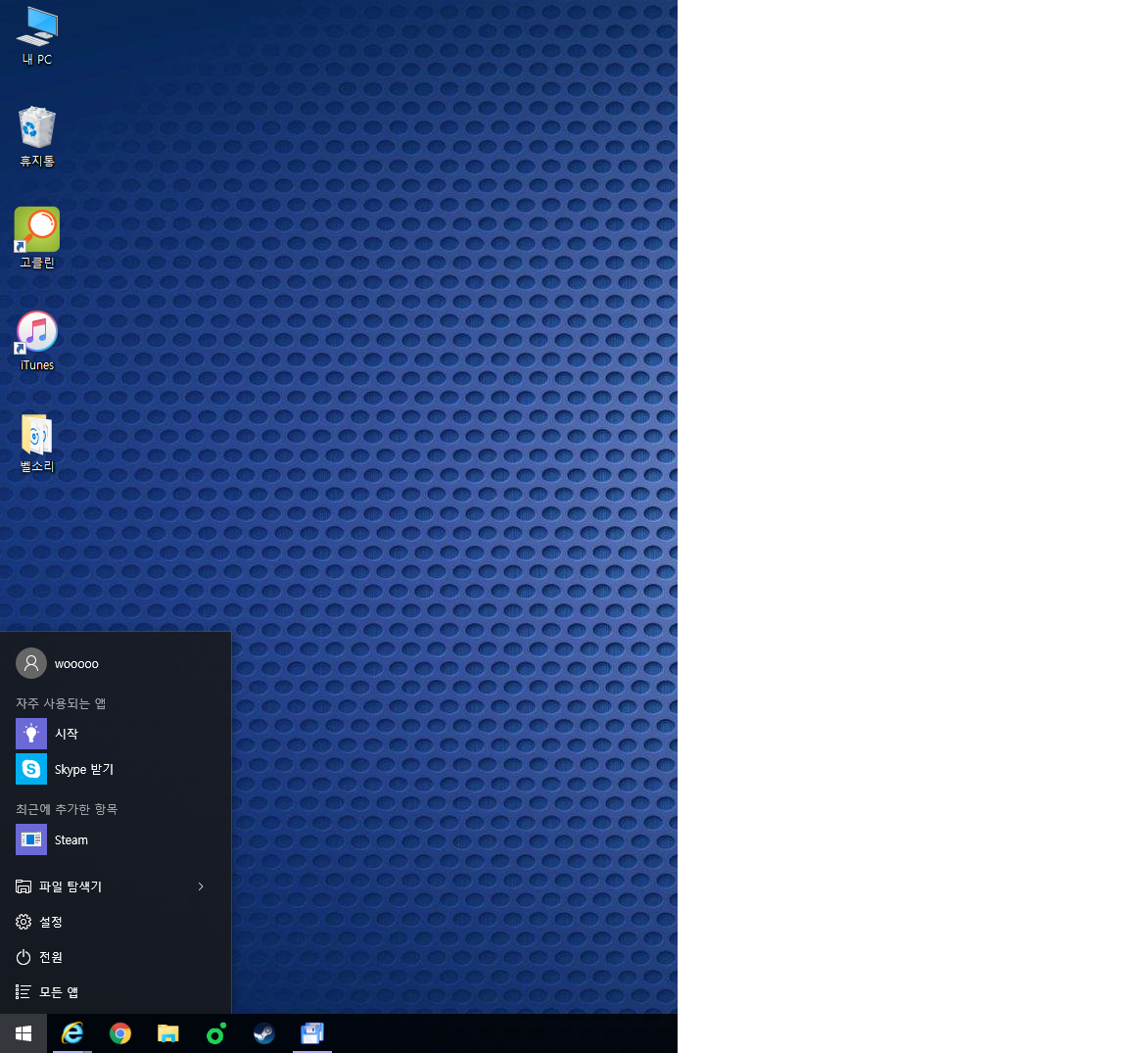Open Steam from the taskbar
This screenshot has width=1128, height=1053.
264,1033
